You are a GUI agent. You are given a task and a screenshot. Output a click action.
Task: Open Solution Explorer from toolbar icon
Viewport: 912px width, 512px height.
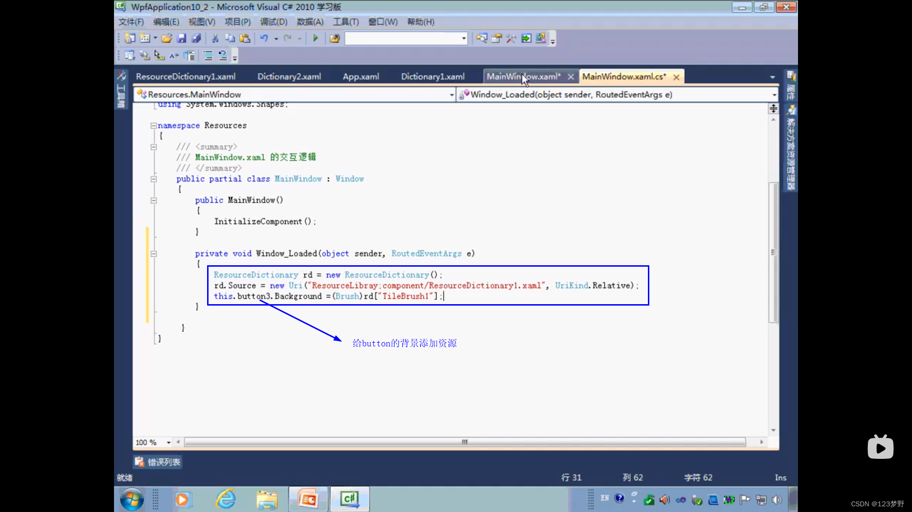pyautogui.click(x=482, y=38)
